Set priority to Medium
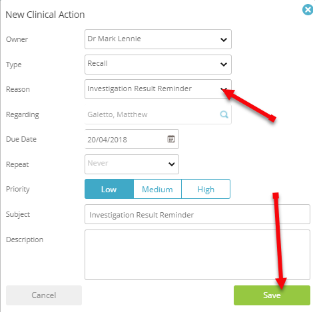The image size is (315, 312). pos(157,189)
